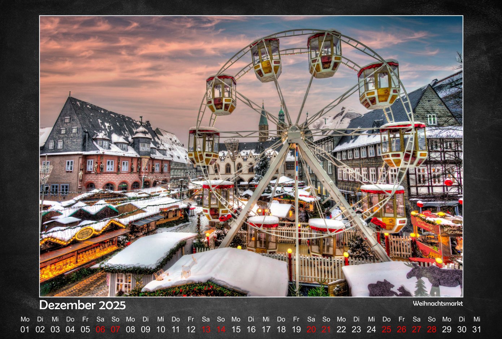Select red Sunday date 07

tap(115, 329)
